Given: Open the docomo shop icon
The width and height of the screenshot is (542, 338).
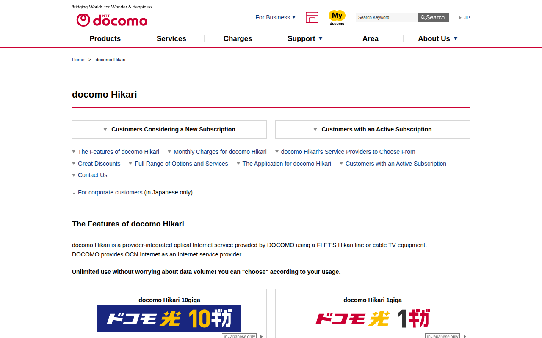Looking at the screenshot, I should tap(312, 17).
